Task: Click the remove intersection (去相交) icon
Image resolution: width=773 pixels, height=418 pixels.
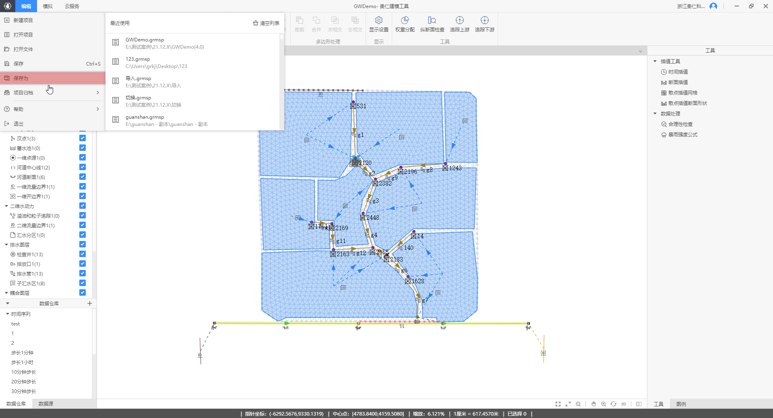Action: tap(355, 21)
